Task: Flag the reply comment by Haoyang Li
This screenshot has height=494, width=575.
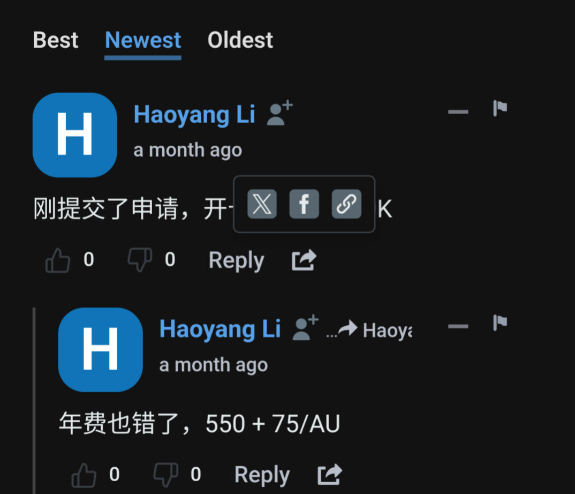Action: coord(500,323)
